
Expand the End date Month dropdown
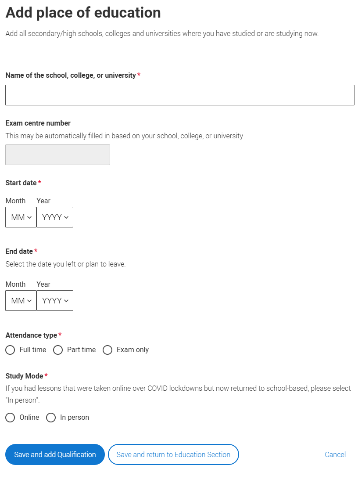point(21,301)
